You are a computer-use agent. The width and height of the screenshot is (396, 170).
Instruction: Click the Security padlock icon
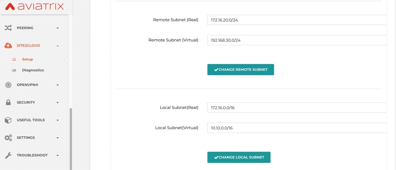(x=8, y=102)
